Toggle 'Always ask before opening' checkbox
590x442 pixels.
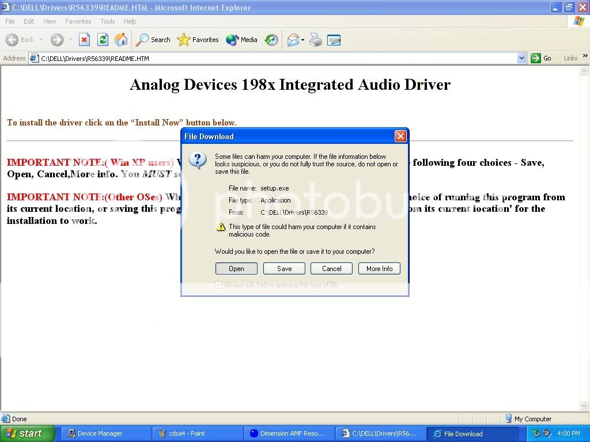point(218,285)
